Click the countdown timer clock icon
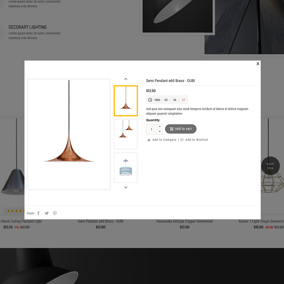 [x=150, y=100]
